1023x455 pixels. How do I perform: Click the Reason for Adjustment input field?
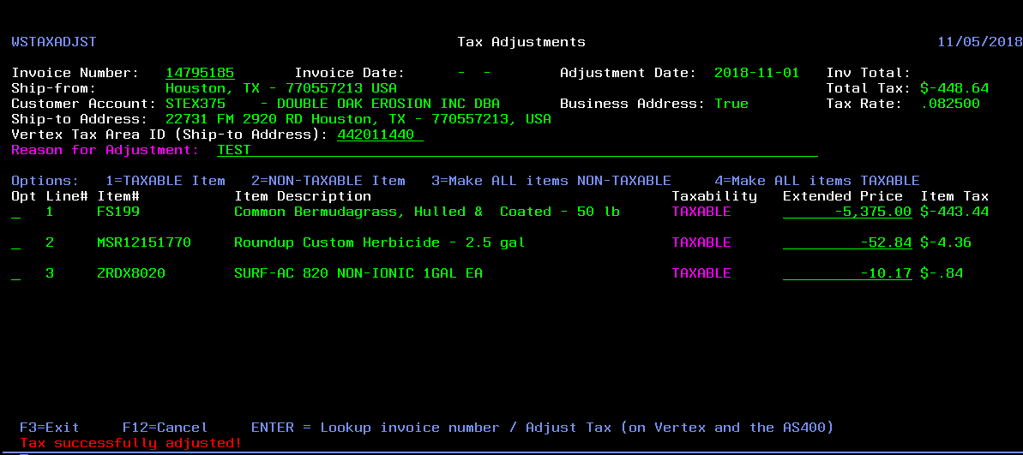click(x=516, y=150)
